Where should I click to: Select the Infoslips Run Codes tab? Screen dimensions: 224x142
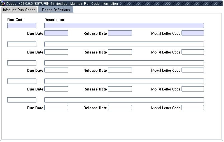click(x=19, y=10)
